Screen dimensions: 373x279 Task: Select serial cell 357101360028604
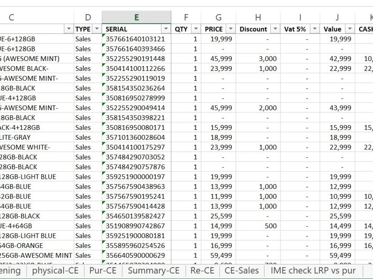pyautogui.click(x=136, y=137)
